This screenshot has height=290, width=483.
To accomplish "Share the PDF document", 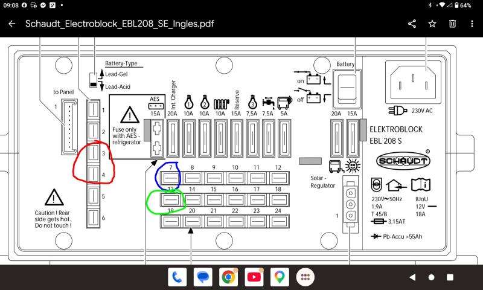I will click(412, 24).
